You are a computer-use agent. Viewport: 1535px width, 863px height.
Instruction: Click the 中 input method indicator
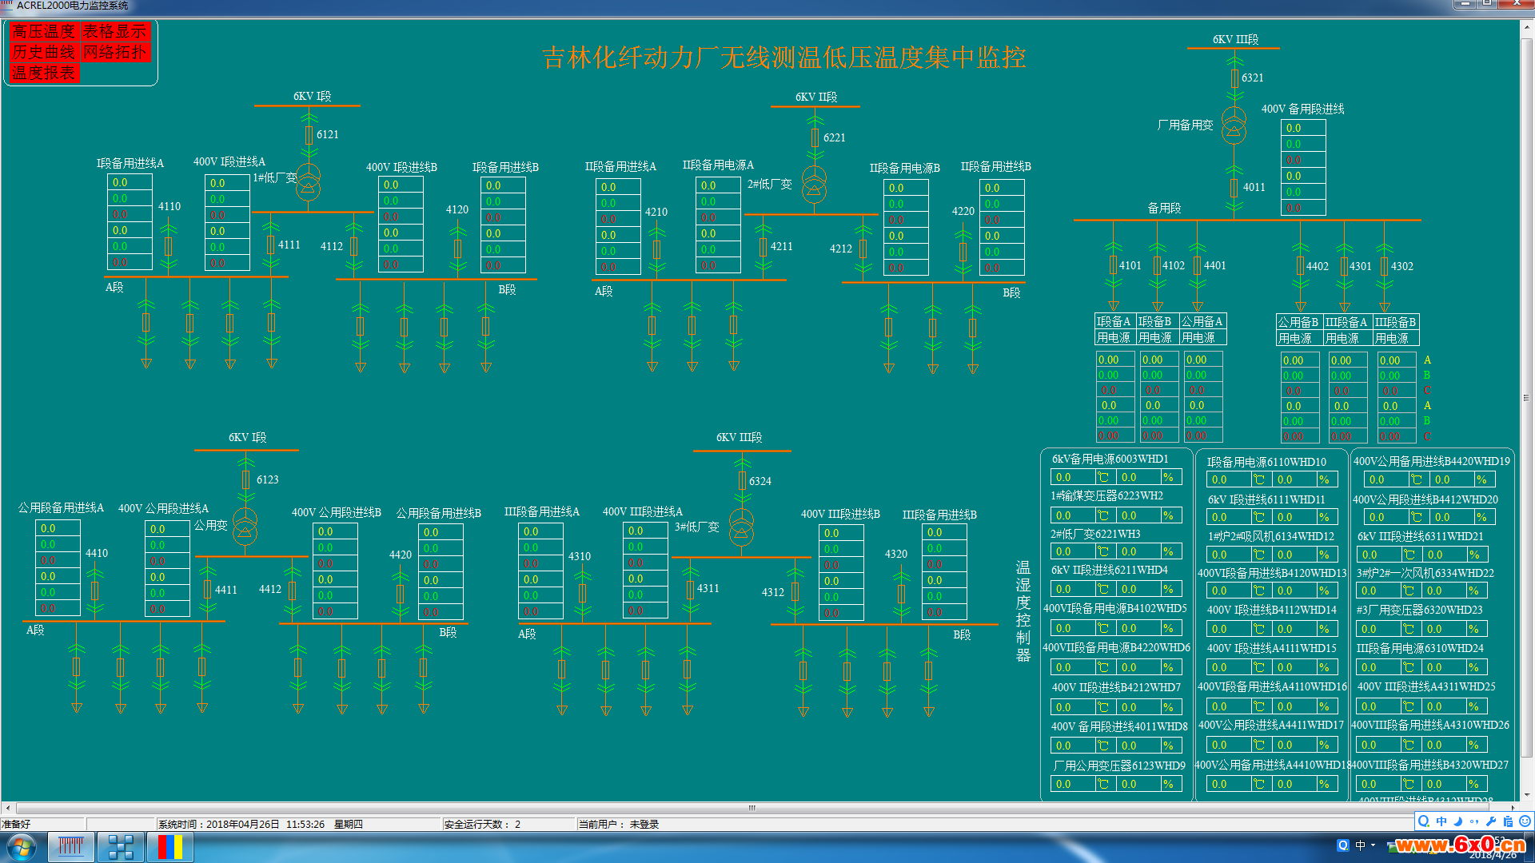point(1360,845)
